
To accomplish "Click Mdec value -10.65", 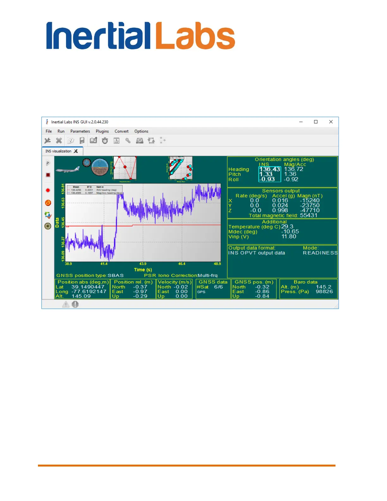I will tap(290, 232).
